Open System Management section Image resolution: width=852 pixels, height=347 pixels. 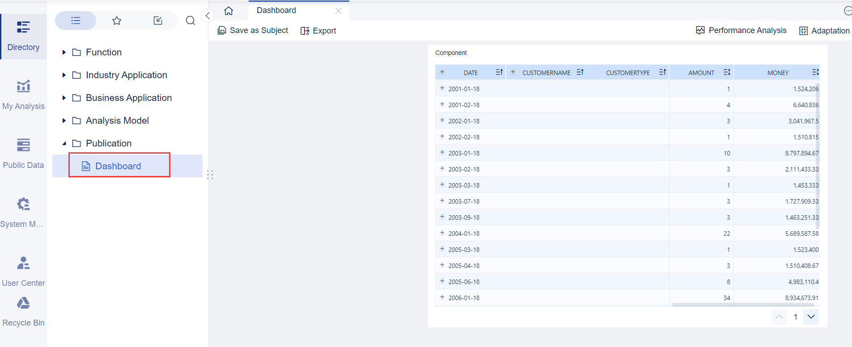pos(23,213)
